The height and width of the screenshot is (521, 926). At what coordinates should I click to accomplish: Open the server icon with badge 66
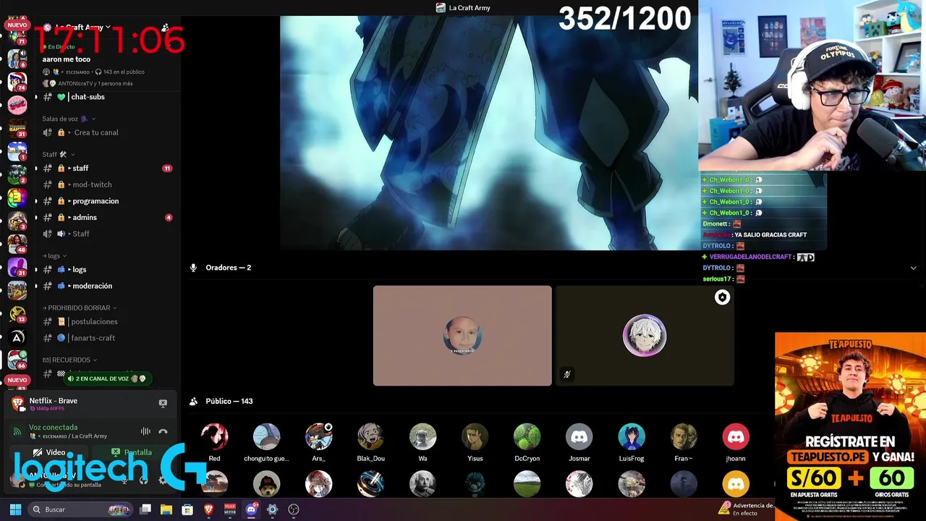(17, 360)
